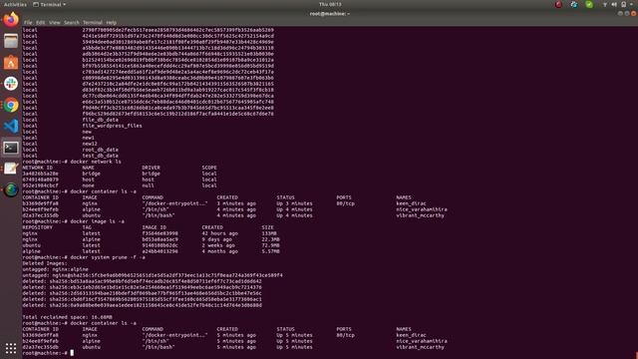
Task: Click the window title 'root@machine: ~'
Action: point(330,13)
